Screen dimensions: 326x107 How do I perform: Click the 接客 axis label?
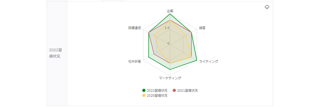[202, 28]
